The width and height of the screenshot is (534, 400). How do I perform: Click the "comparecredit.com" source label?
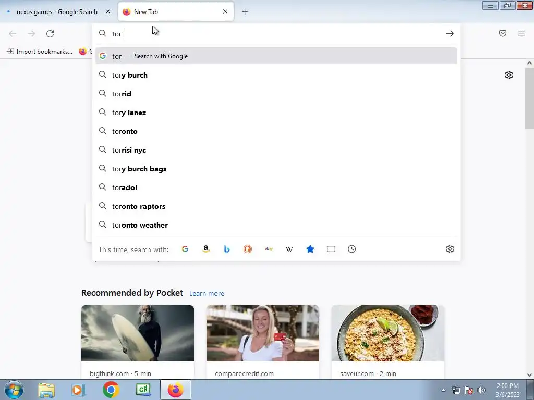[244, 373]
